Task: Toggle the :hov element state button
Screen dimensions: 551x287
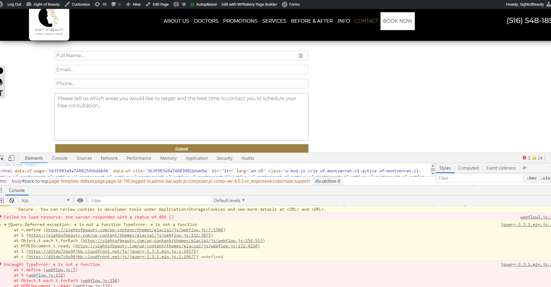Action: [x=532, y=178]
